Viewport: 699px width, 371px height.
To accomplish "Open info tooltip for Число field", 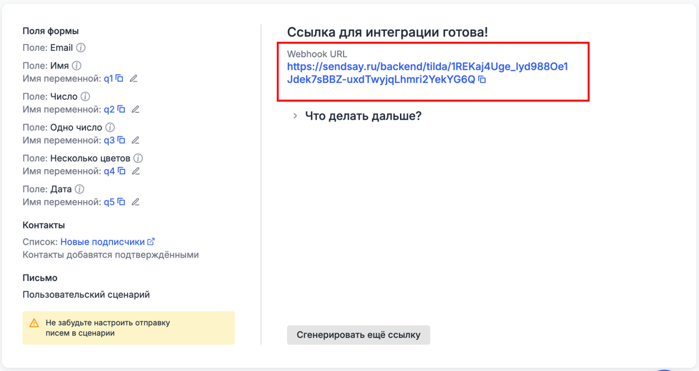I will click(85, 96).
